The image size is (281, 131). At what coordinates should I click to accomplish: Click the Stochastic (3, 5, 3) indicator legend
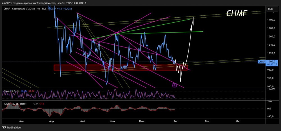12,91
